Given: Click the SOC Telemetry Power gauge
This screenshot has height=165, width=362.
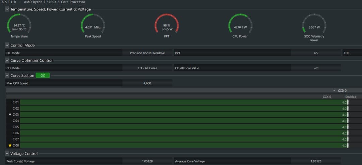Looking at the screenshot, I should pos(314,23).
